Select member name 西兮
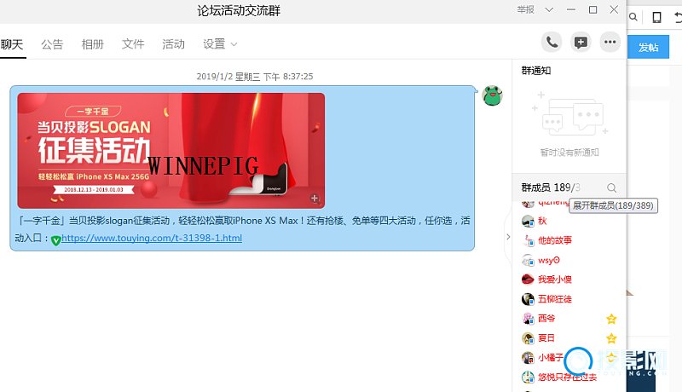682x392 pixels. [546, 319]
